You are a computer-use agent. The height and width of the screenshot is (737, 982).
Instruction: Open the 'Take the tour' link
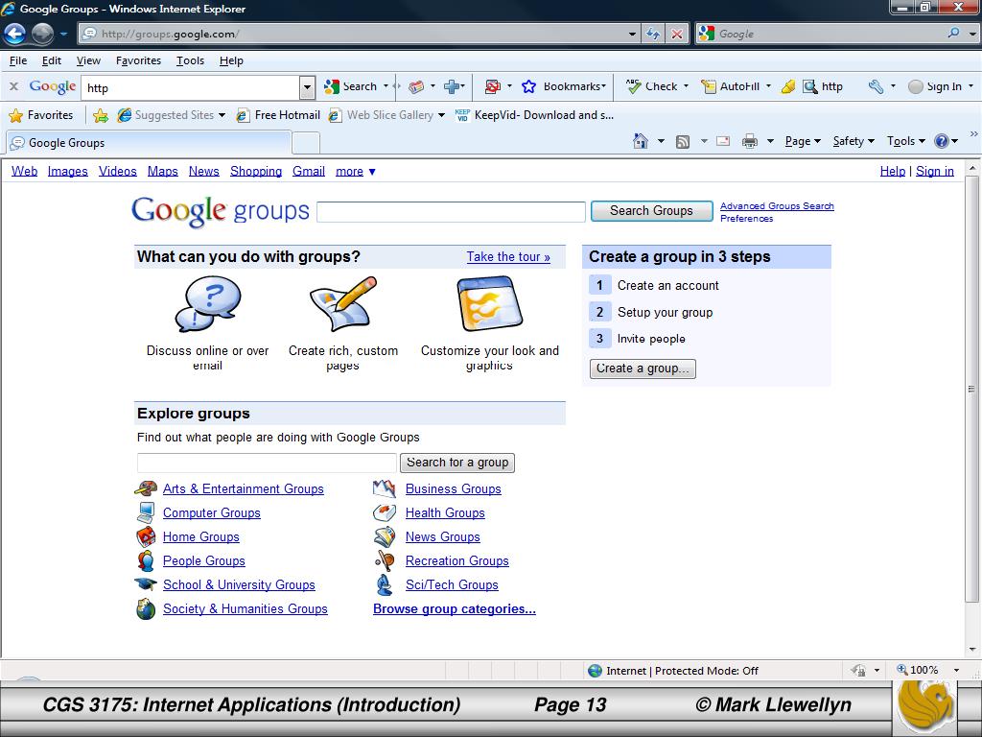point(508,257)
